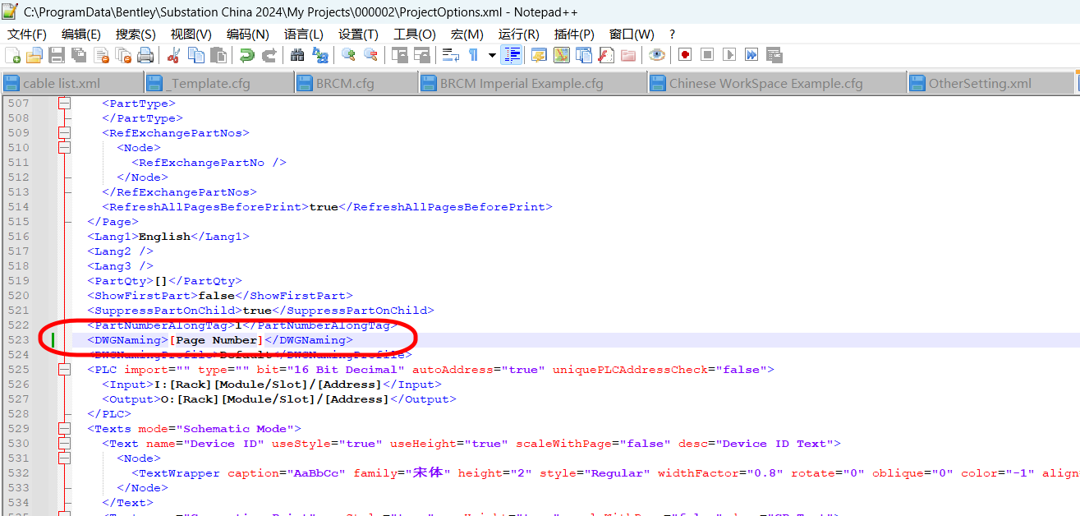Open the dropdown arrow beside the pilcrow icon
This screenshot has height=516, width=1080.
(x=492, y=55)
